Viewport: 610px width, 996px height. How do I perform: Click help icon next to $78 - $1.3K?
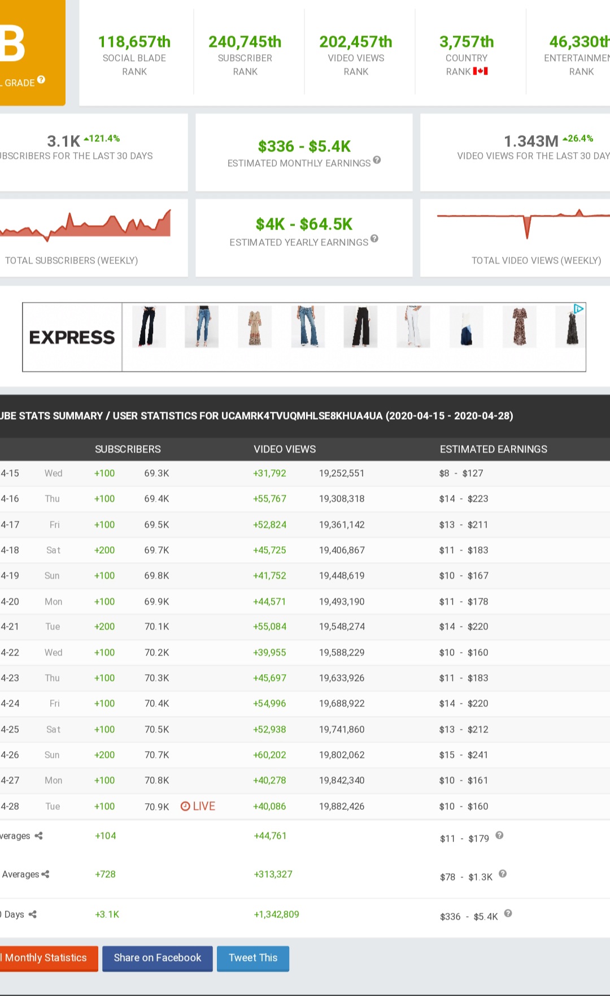[503, 874]
